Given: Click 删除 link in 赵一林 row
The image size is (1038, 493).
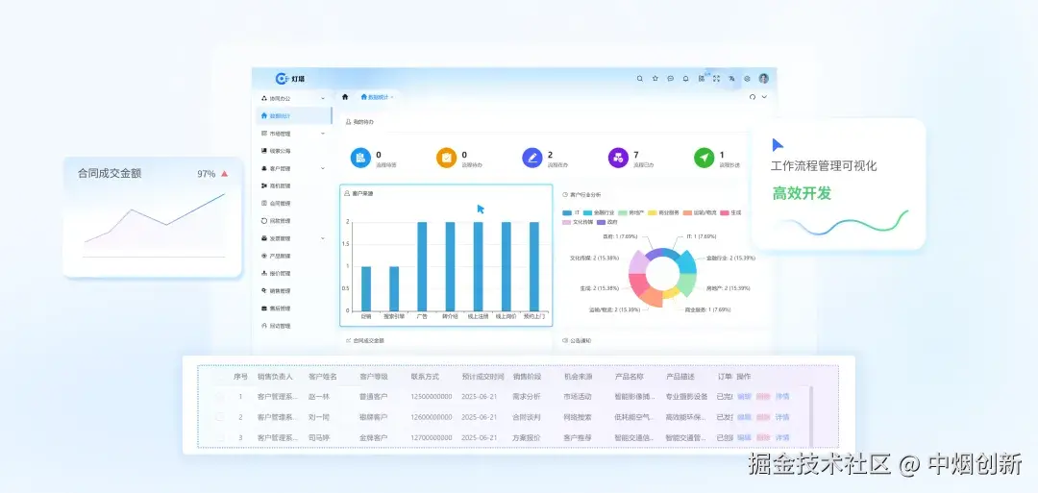Looking at the screenshot, I should pos(763,396).
